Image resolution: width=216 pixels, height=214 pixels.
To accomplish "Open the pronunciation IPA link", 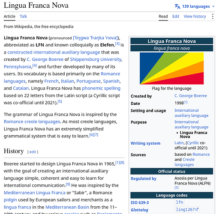I will [96, 38].
